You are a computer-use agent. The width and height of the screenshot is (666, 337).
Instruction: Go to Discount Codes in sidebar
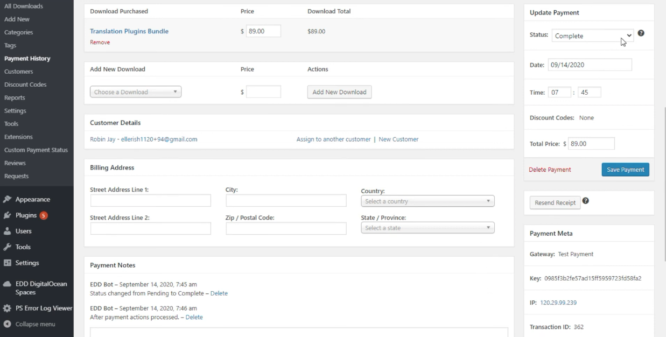click(x=25, y=85)
